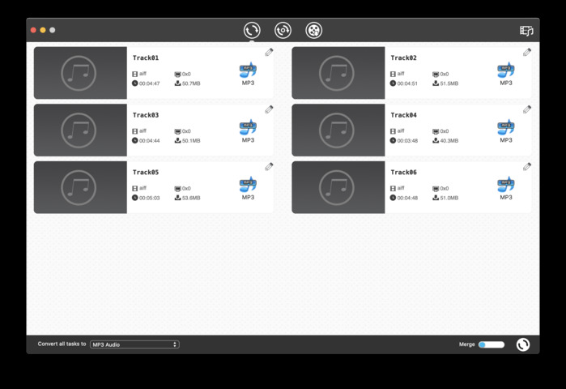Click the 50.1MB file size of Track03
566x389 pixels.
[191, 140]
